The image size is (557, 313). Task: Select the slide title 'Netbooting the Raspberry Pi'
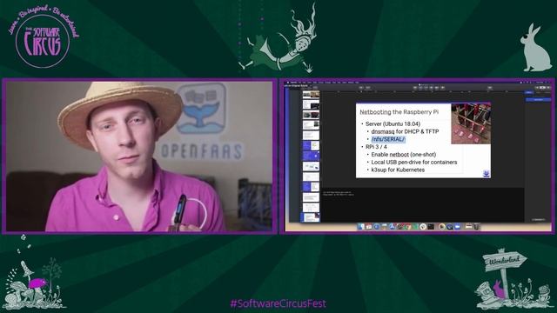[399, 112]
